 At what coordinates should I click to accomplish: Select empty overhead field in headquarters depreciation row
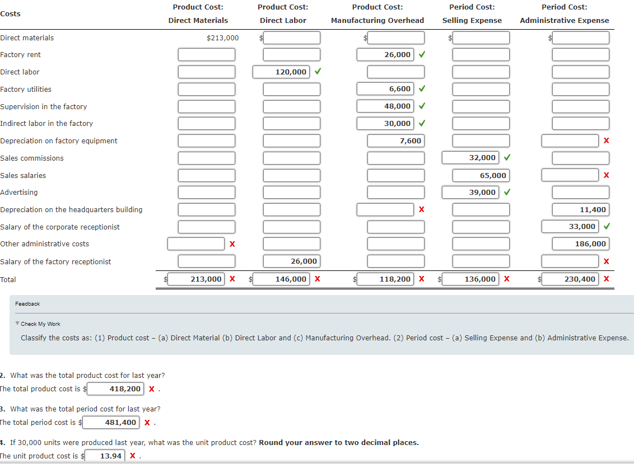pyautogui.click(x=385, y=210)
